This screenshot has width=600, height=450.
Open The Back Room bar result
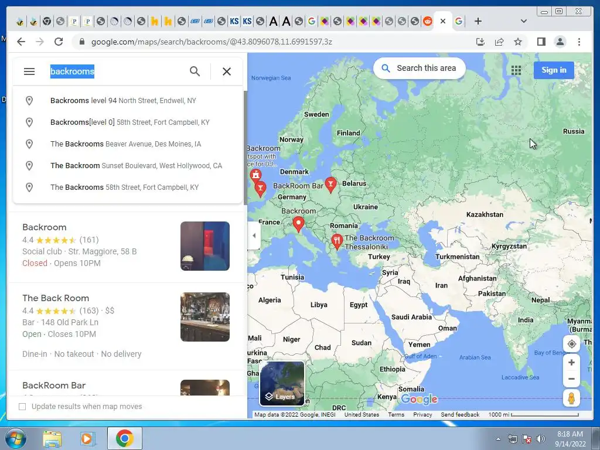coord(127,326)
